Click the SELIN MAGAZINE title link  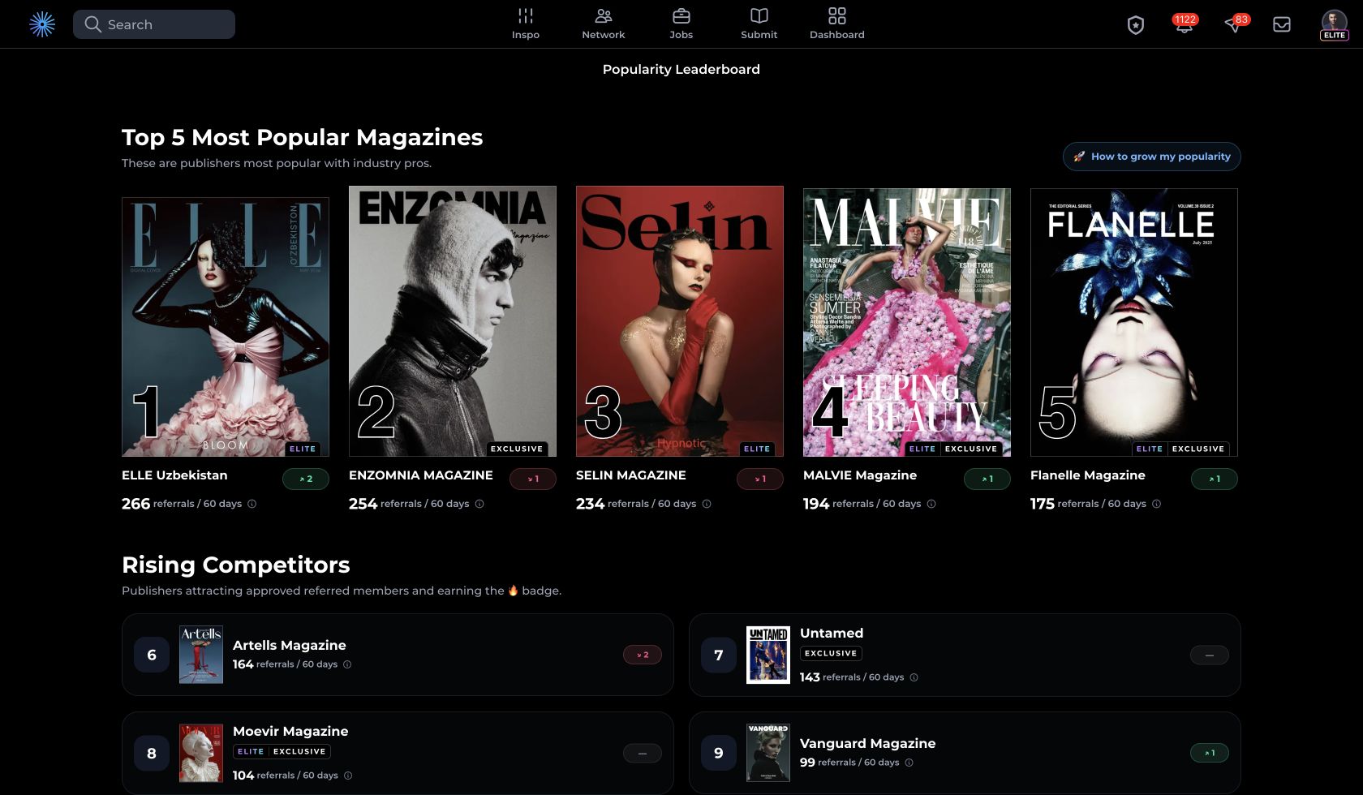(x=631, y=475)
